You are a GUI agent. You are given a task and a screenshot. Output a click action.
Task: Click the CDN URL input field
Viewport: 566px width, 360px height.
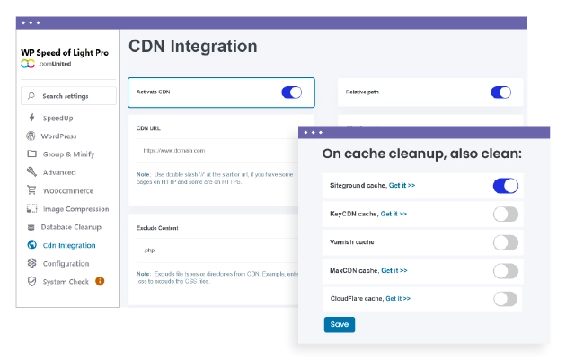click(217, 151)
